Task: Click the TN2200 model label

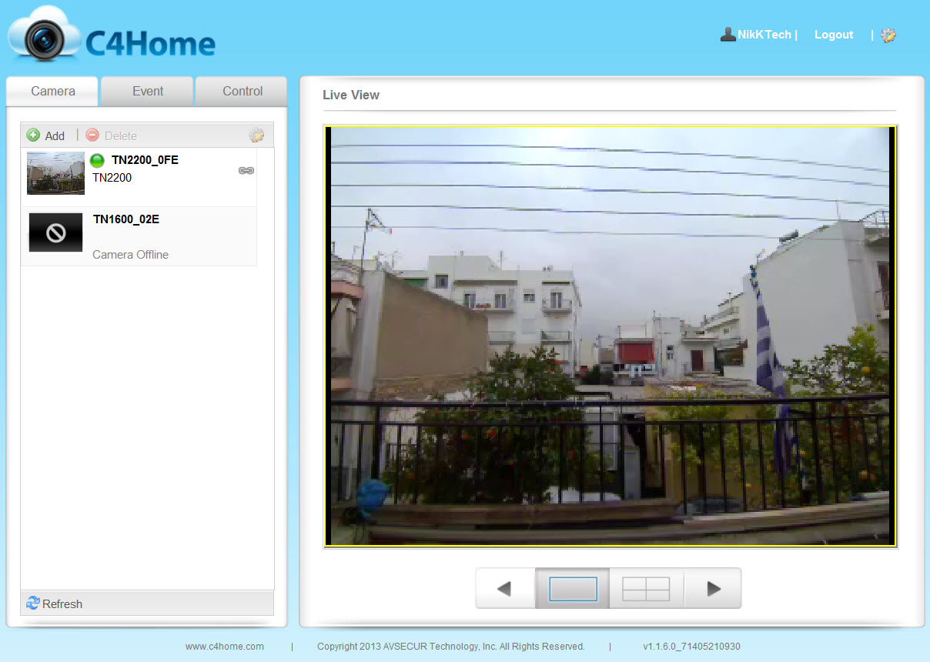Action: (x=112, y=178)
